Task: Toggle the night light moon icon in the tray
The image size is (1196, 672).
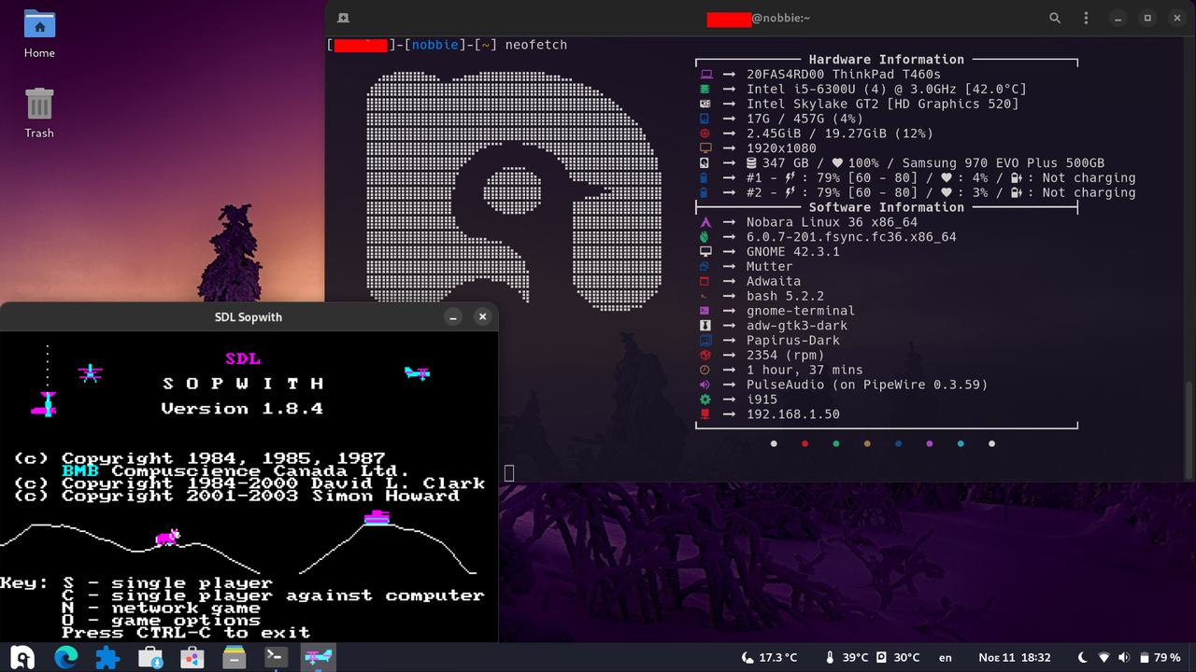Action: 1083,658
